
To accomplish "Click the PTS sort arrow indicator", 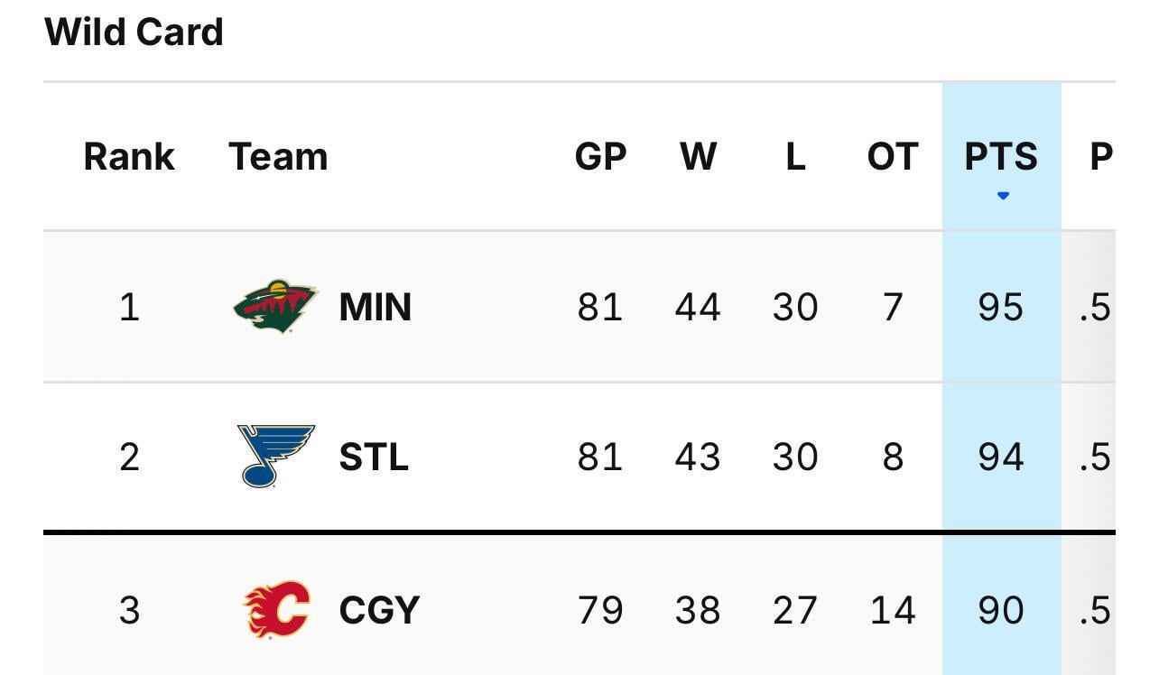I will click(1002, 196).
